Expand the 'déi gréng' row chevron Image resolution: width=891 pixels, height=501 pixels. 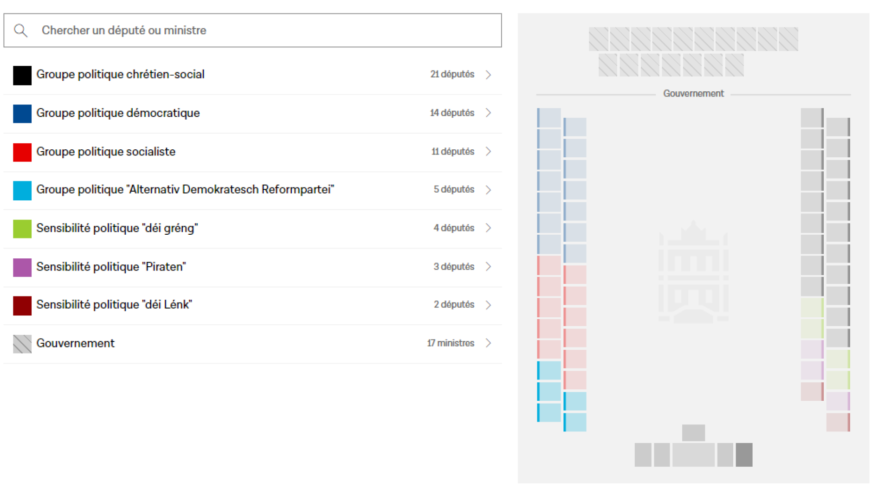tap(488, 228)
